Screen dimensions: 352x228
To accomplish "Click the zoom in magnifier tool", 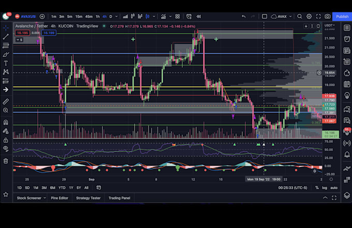I will pyautogui.click(x=6, y=110).
